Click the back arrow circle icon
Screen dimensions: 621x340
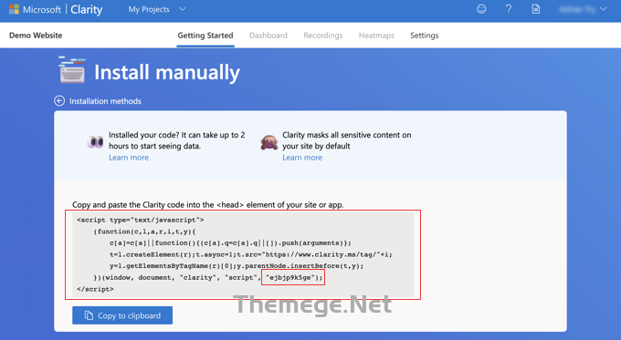59,101
